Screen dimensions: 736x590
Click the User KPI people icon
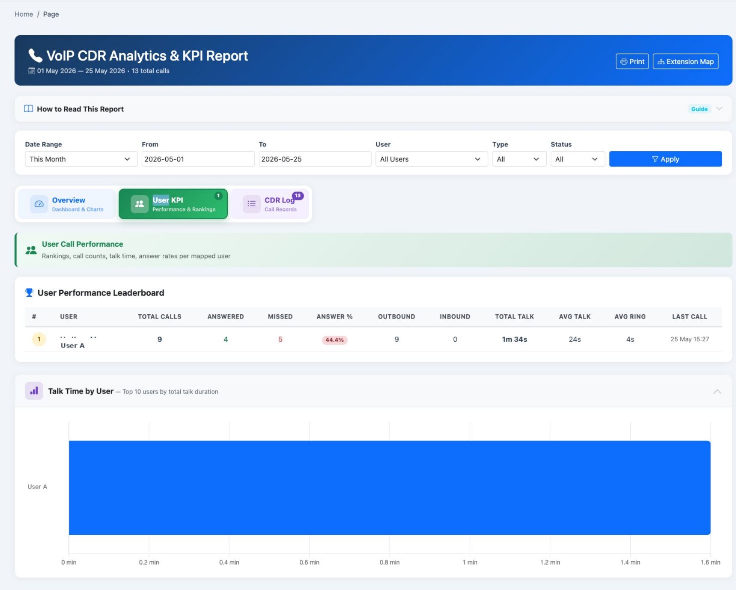140,204
